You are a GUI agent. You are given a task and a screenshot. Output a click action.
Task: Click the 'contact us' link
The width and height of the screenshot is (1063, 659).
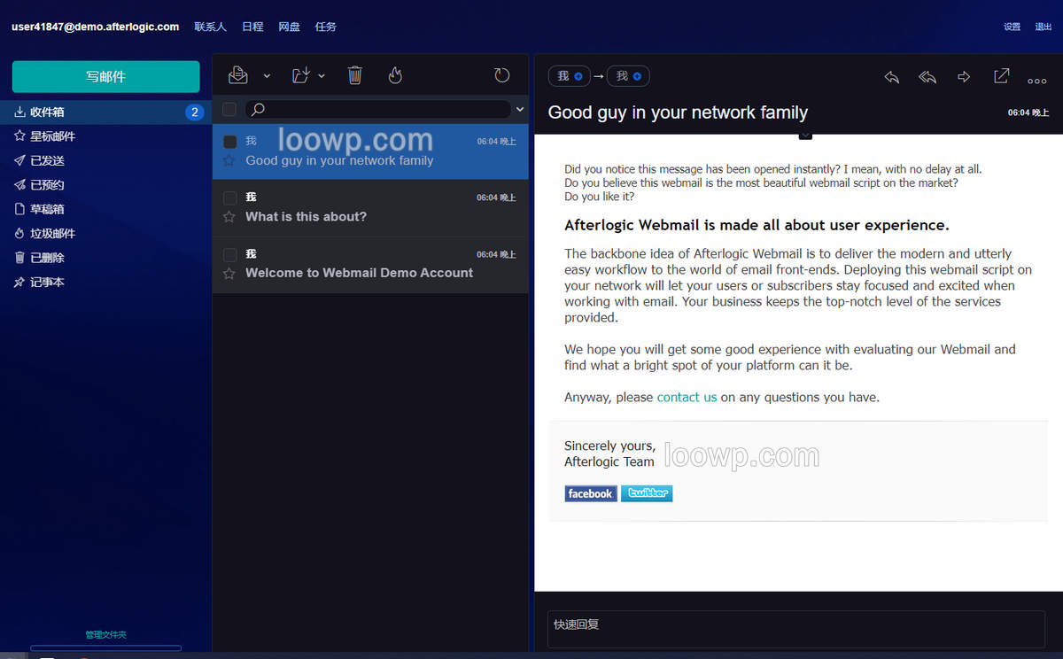[687, 398]
